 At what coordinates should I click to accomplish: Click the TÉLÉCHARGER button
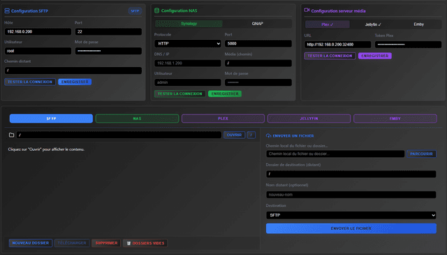click(72, 243)
